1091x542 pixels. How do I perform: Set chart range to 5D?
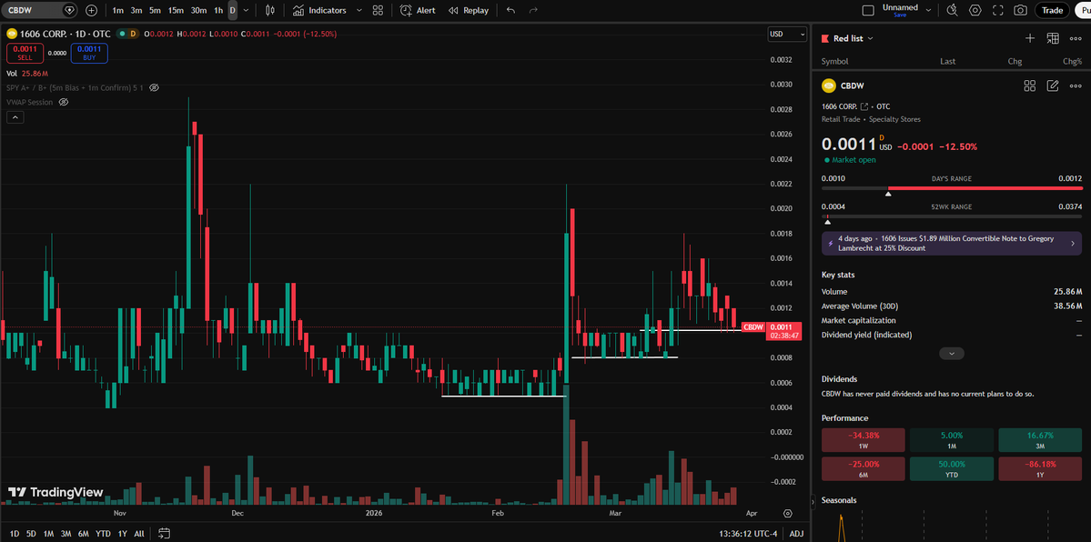pos(31,534)
